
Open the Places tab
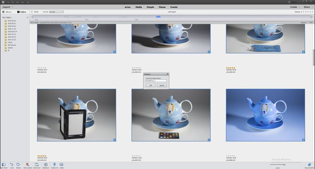[x=162, y=7]
